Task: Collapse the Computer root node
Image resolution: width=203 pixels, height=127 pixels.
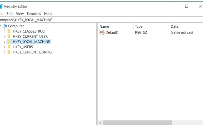Action: (x=1, y=26)
